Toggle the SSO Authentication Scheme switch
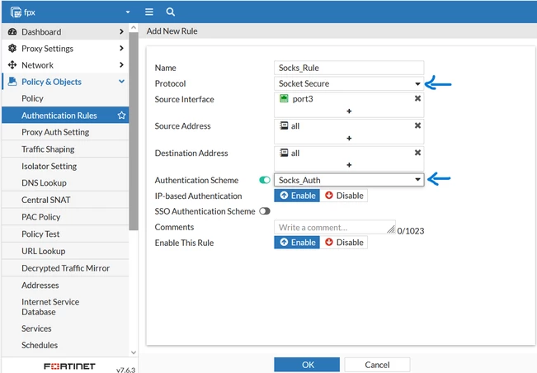 tap(265, 211)
